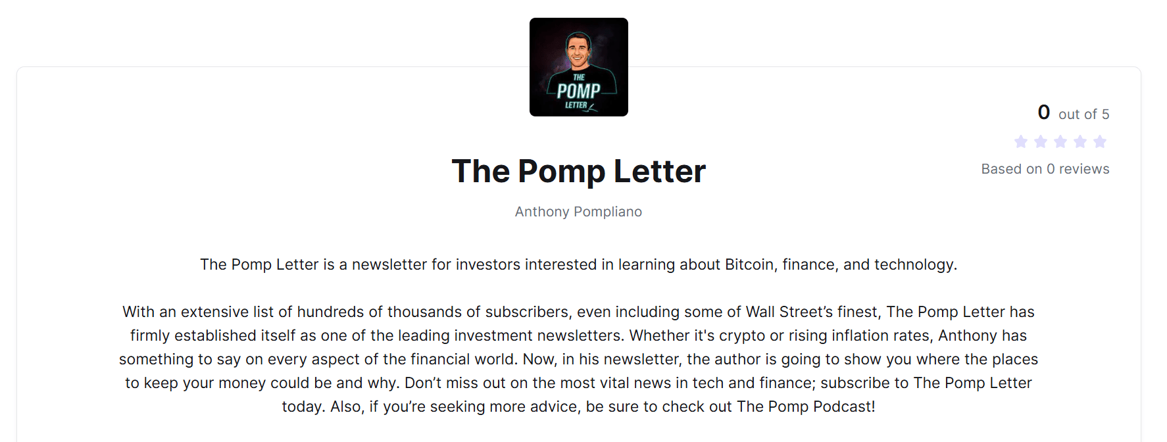1167x442 pixels.
Task: Click the "out of 5" label
Action: tap(1083, 114)
